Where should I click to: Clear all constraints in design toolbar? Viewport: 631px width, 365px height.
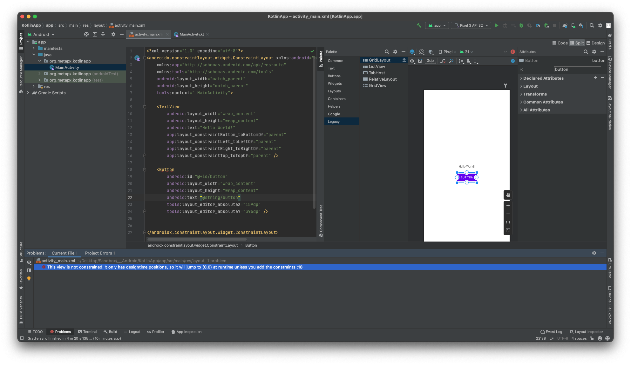[x=443, y=61]
